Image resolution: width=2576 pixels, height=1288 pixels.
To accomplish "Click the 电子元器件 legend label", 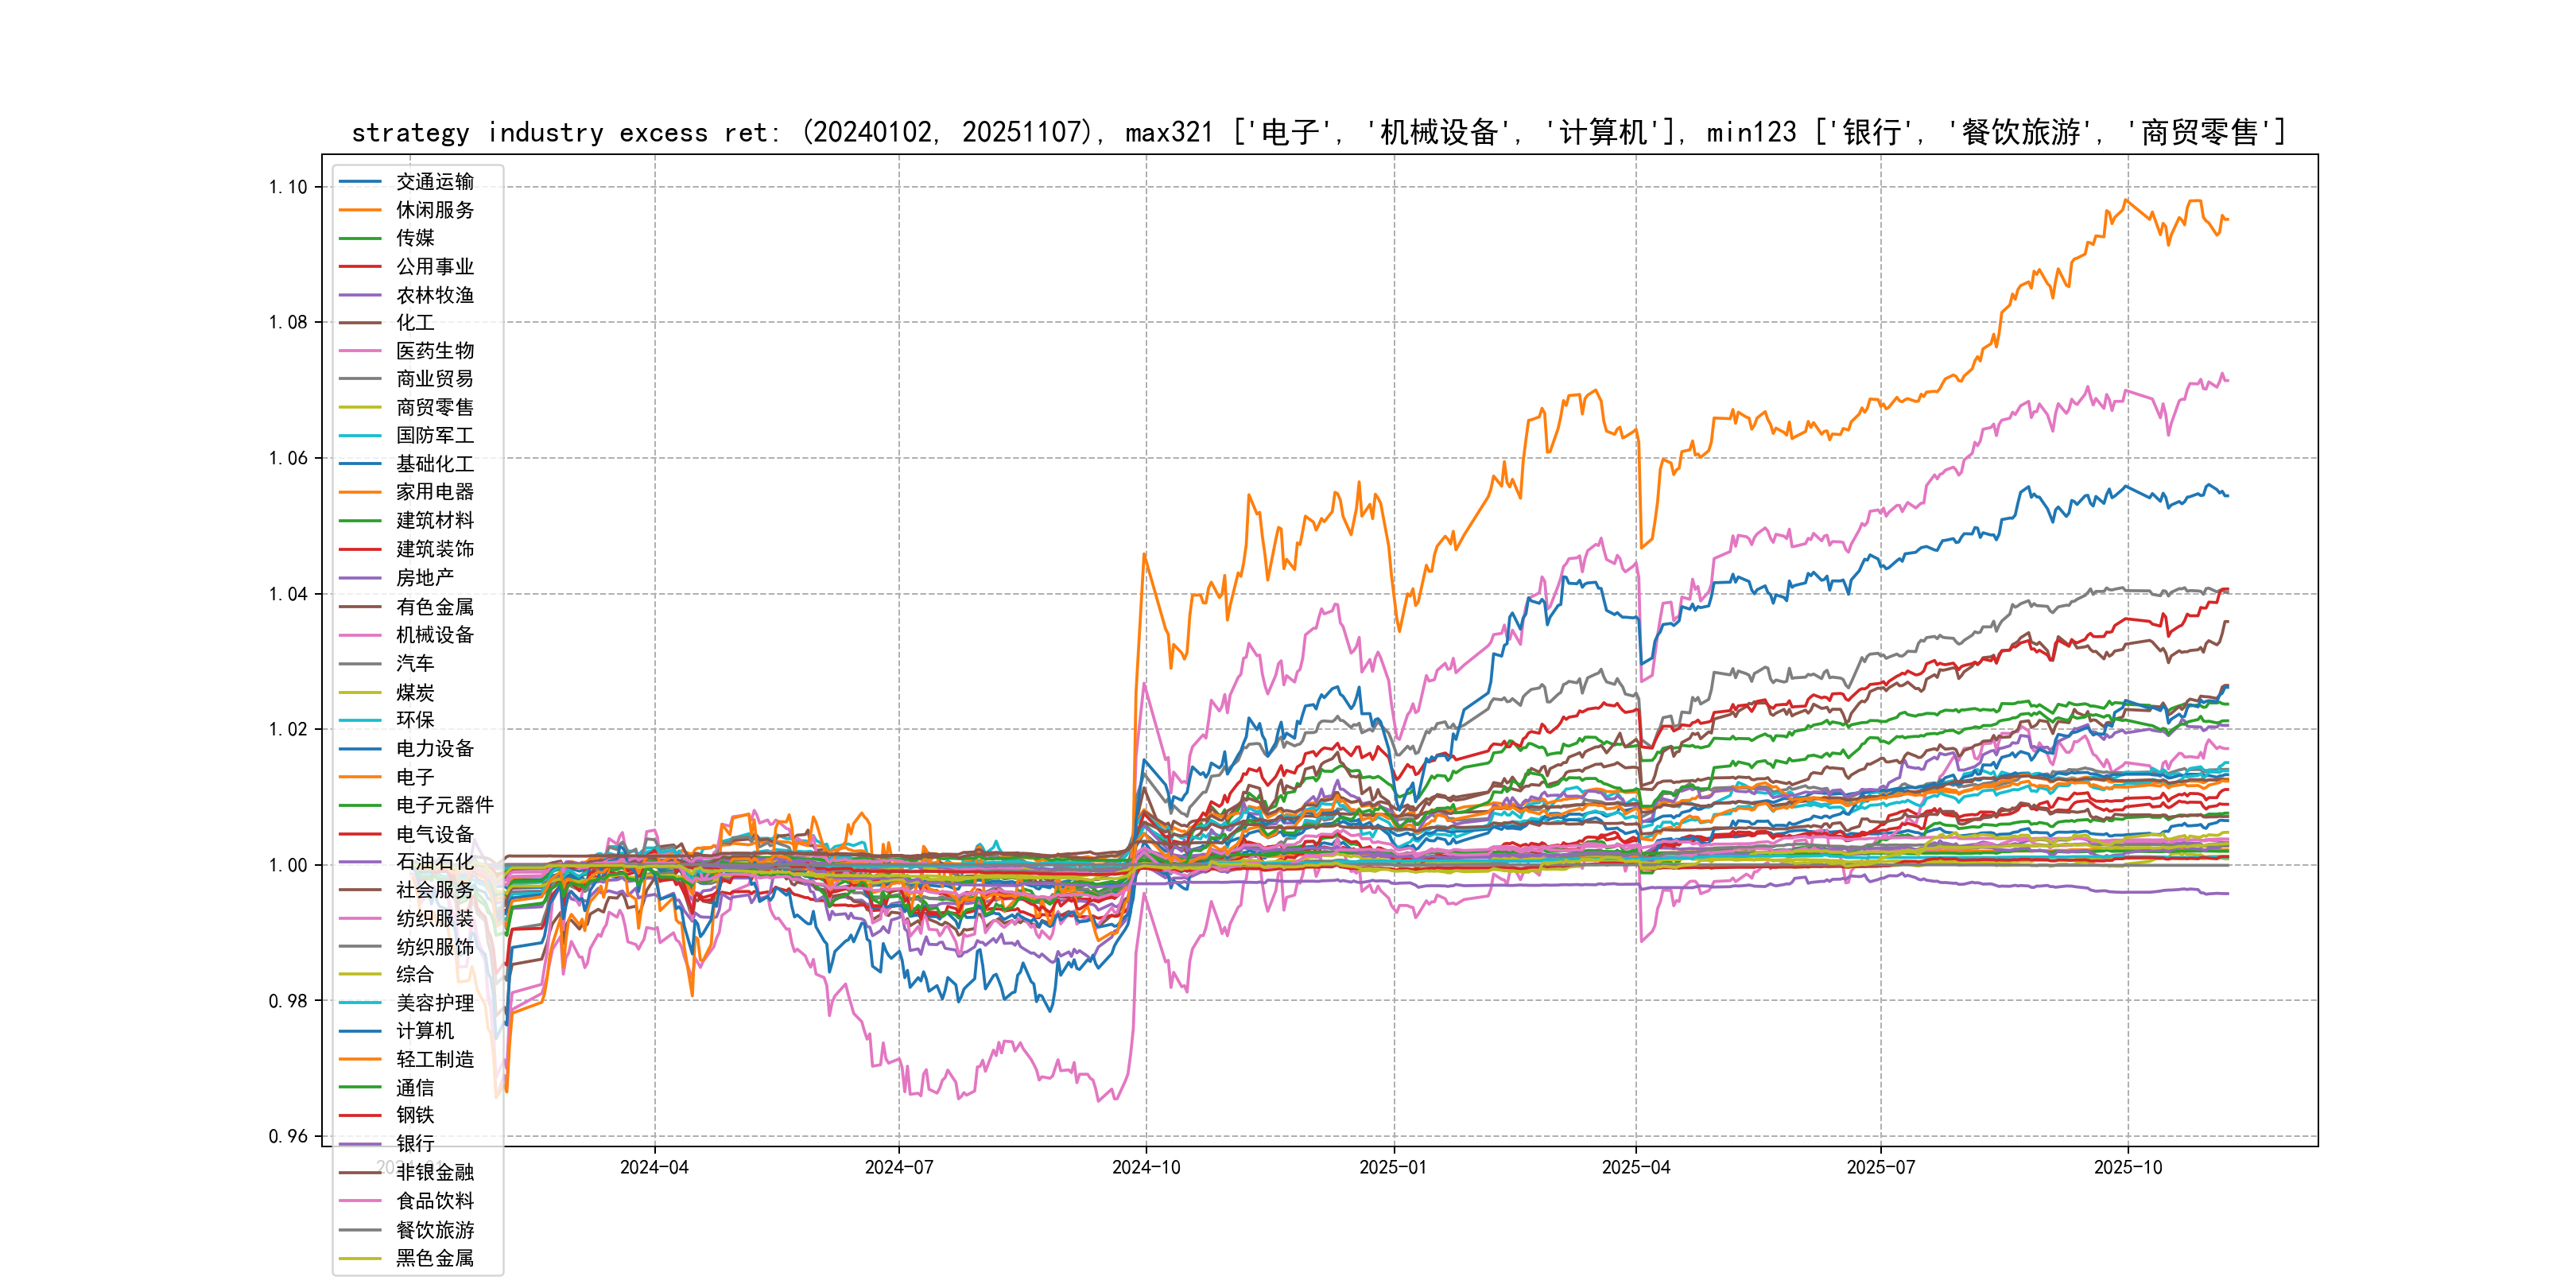I will (444, 805).
